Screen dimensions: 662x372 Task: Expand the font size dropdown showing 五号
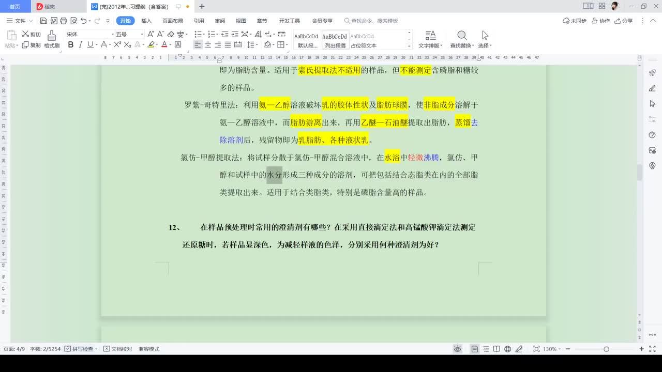click(142, 34)
